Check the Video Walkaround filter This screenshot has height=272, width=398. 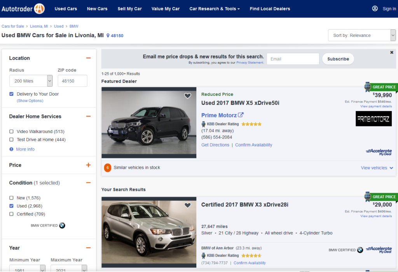click(11, 132)
